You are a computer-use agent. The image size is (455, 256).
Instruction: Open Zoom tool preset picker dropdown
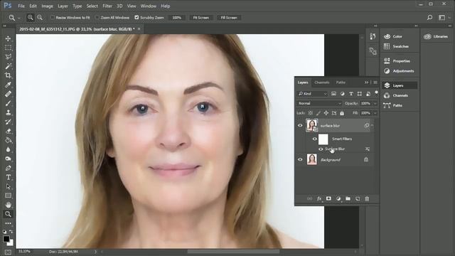[19, 18]
